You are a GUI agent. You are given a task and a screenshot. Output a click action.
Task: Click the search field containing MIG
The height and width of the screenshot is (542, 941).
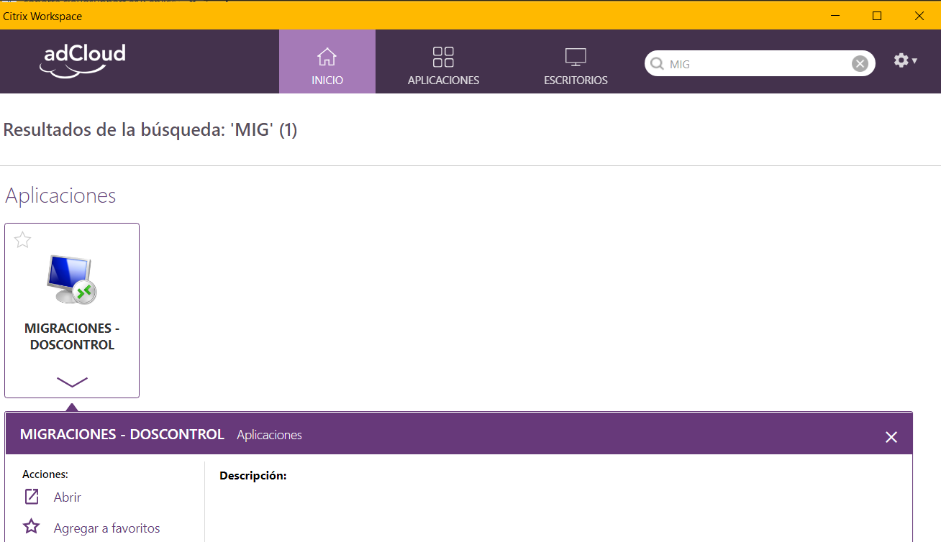758,64
